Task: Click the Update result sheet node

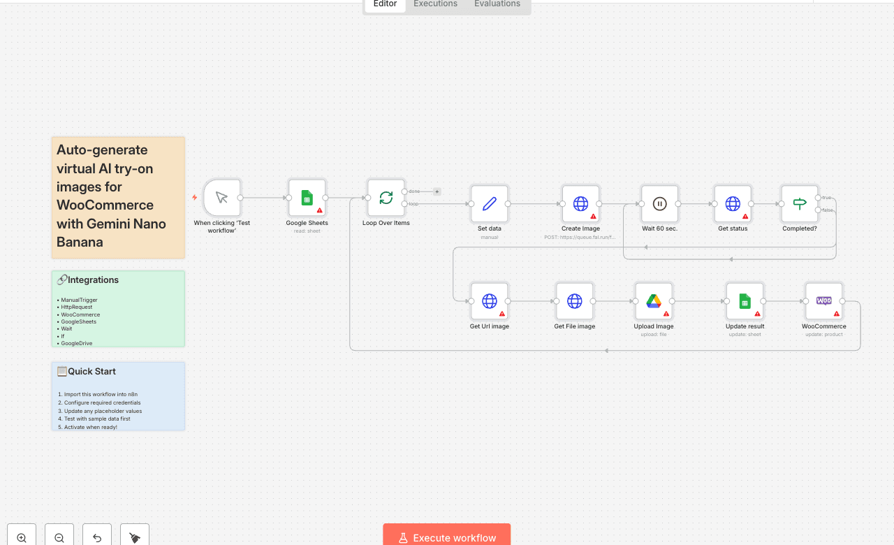Action: coord(745,301)
